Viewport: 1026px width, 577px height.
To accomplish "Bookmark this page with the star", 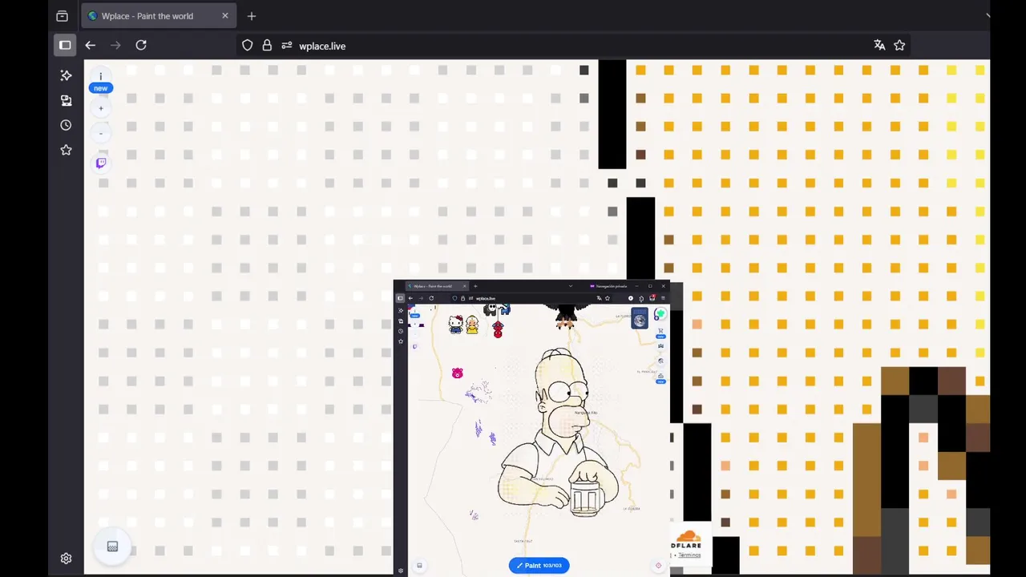I will (899, 46).
